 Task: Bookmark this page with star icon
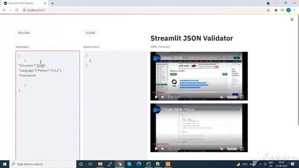pos(268,10)
